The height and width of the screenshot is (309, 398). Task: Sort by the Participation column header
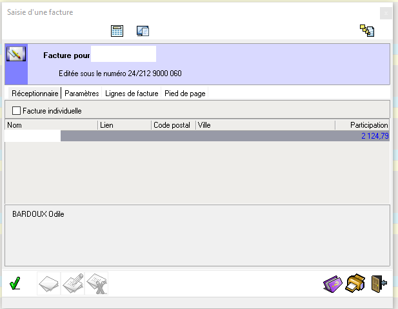click(x=362, y=125)
